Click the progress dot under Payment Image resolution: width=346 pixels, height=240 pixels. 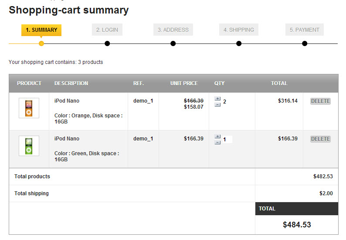click(305, 43)
